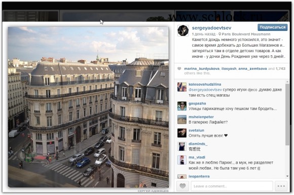Click the heart like button beside comment field
Viewport: 294px width, 195px height.
pos(182,186)
